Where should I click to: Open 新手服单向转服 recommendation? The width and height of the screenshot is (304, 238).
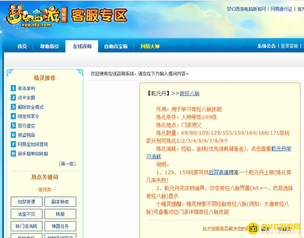[x=33, y=154]
